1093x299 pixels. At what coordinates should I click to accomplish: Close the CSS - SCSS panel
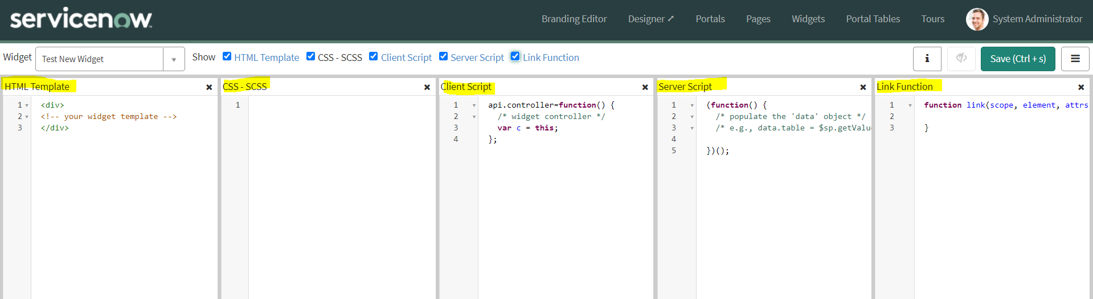[x=427, y=87]
